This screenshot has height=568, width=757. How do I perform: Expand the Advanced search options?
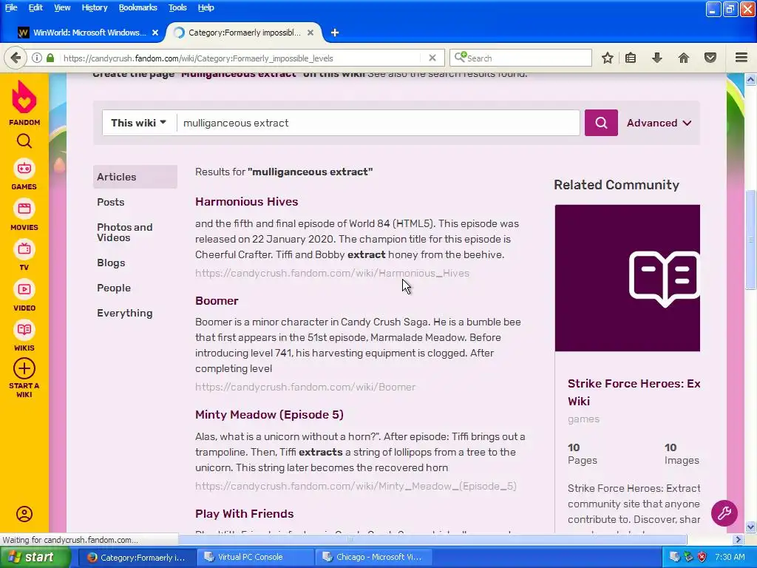pos(659,123)
